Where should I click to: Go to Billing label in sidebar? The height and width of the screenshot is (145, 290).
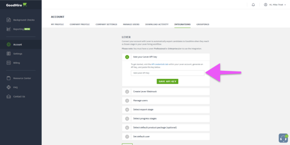(x=16, y=63)
